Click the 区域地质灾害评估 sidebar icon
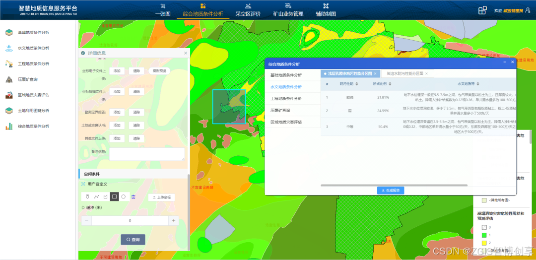The image size is (536, 260). pyautogui.click(x=9, y=95)
